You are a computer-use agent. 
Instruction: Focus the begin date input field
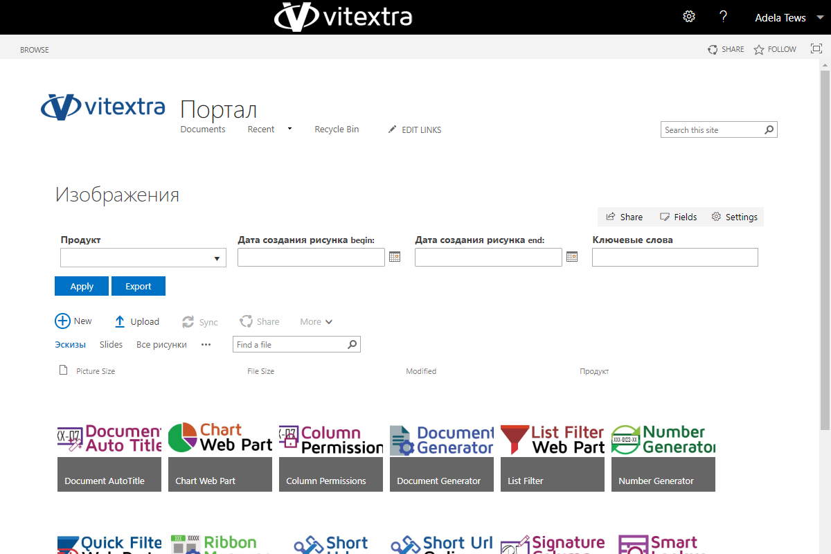coord(311,258)
